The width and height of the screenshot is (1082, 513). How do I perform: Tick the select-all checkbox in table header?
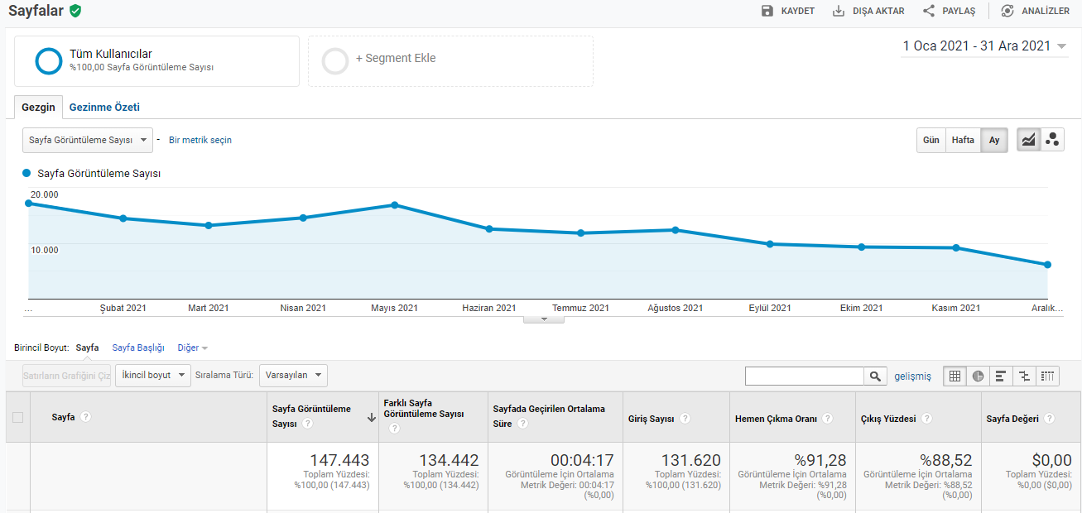[x=17, y=417]
